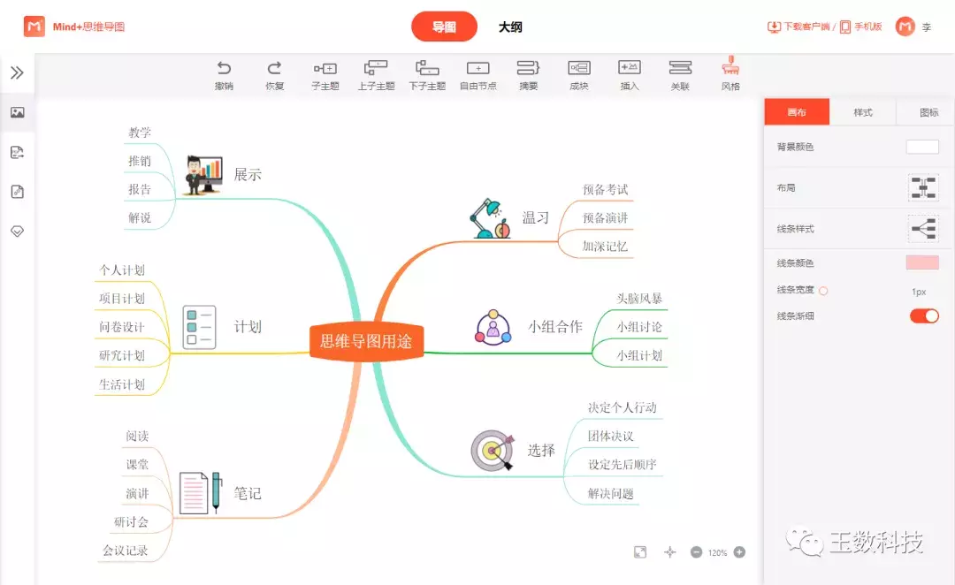
Task: Pick the pink 线条颜色 swatch
Action: pyautogui.click(x=922, y=262)
